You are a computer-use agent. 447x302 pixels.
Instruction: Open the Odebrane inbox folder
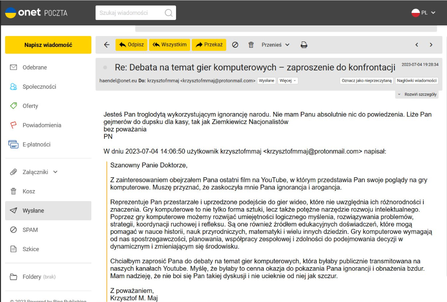coord(35,67)
